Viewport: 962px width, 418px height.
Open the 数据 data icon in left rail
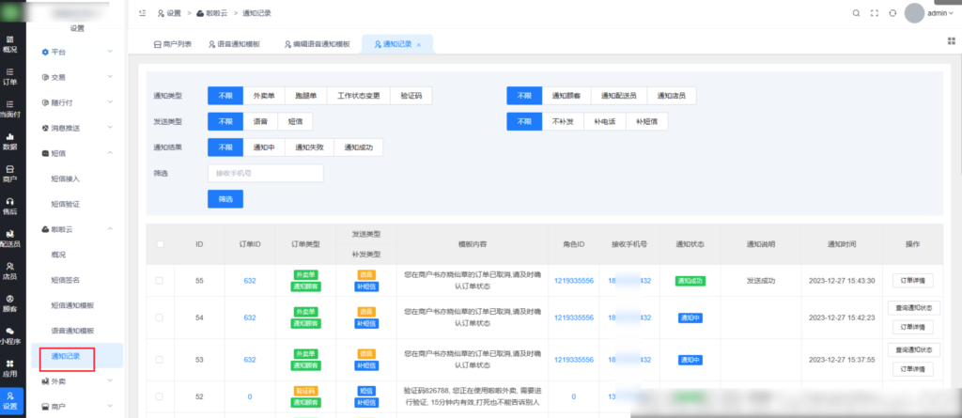tap(10, 141)
